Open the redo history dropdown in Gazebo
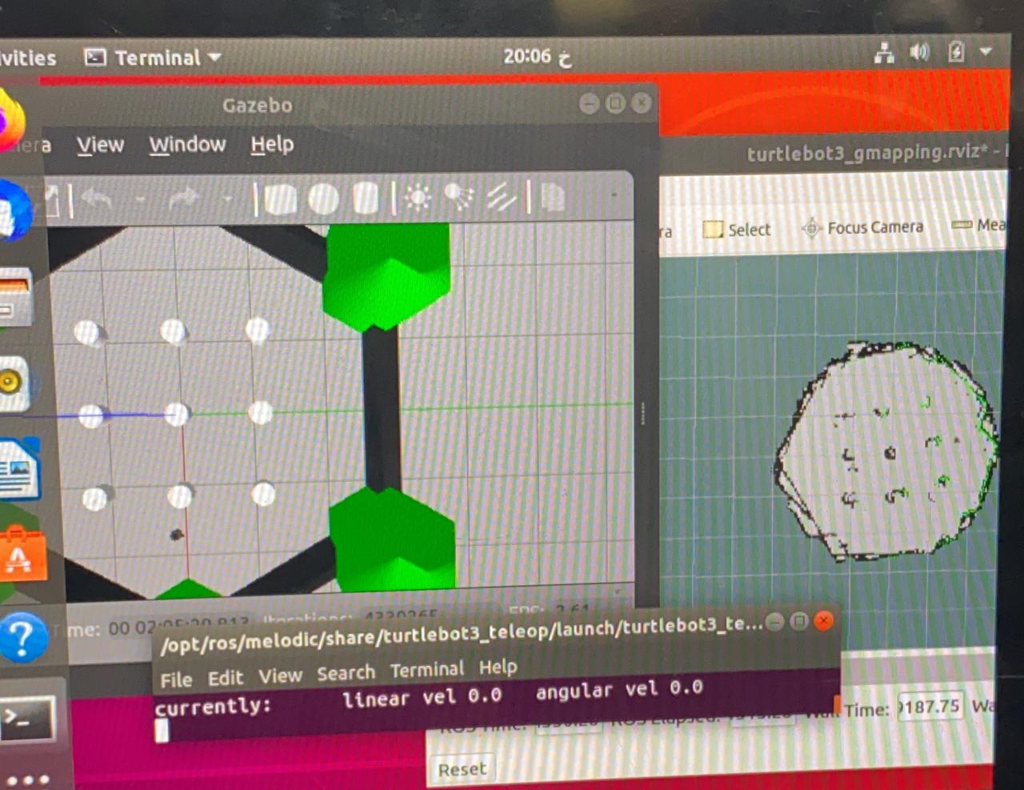 coord(226,199)
